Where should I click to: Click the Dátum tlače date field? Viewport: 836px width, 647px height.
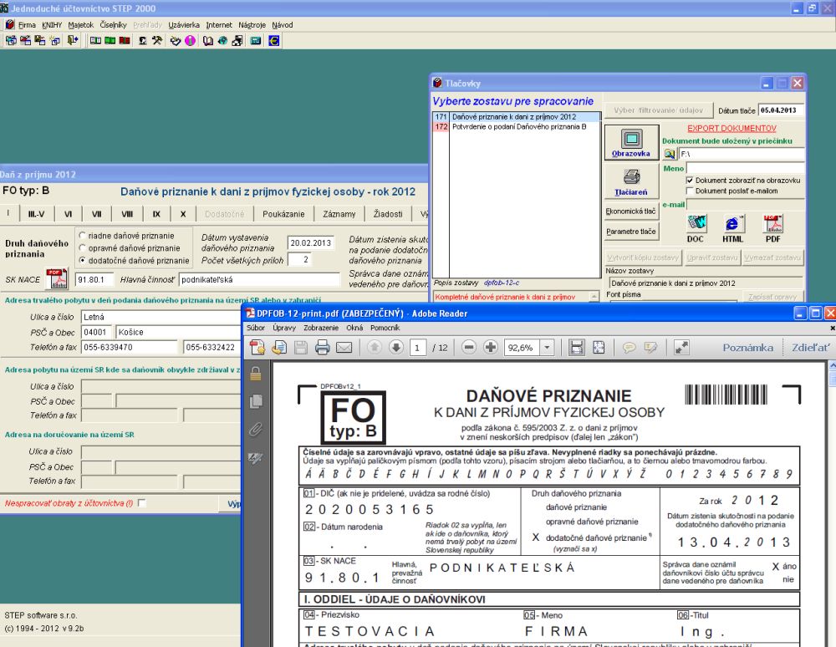(781, 110)
